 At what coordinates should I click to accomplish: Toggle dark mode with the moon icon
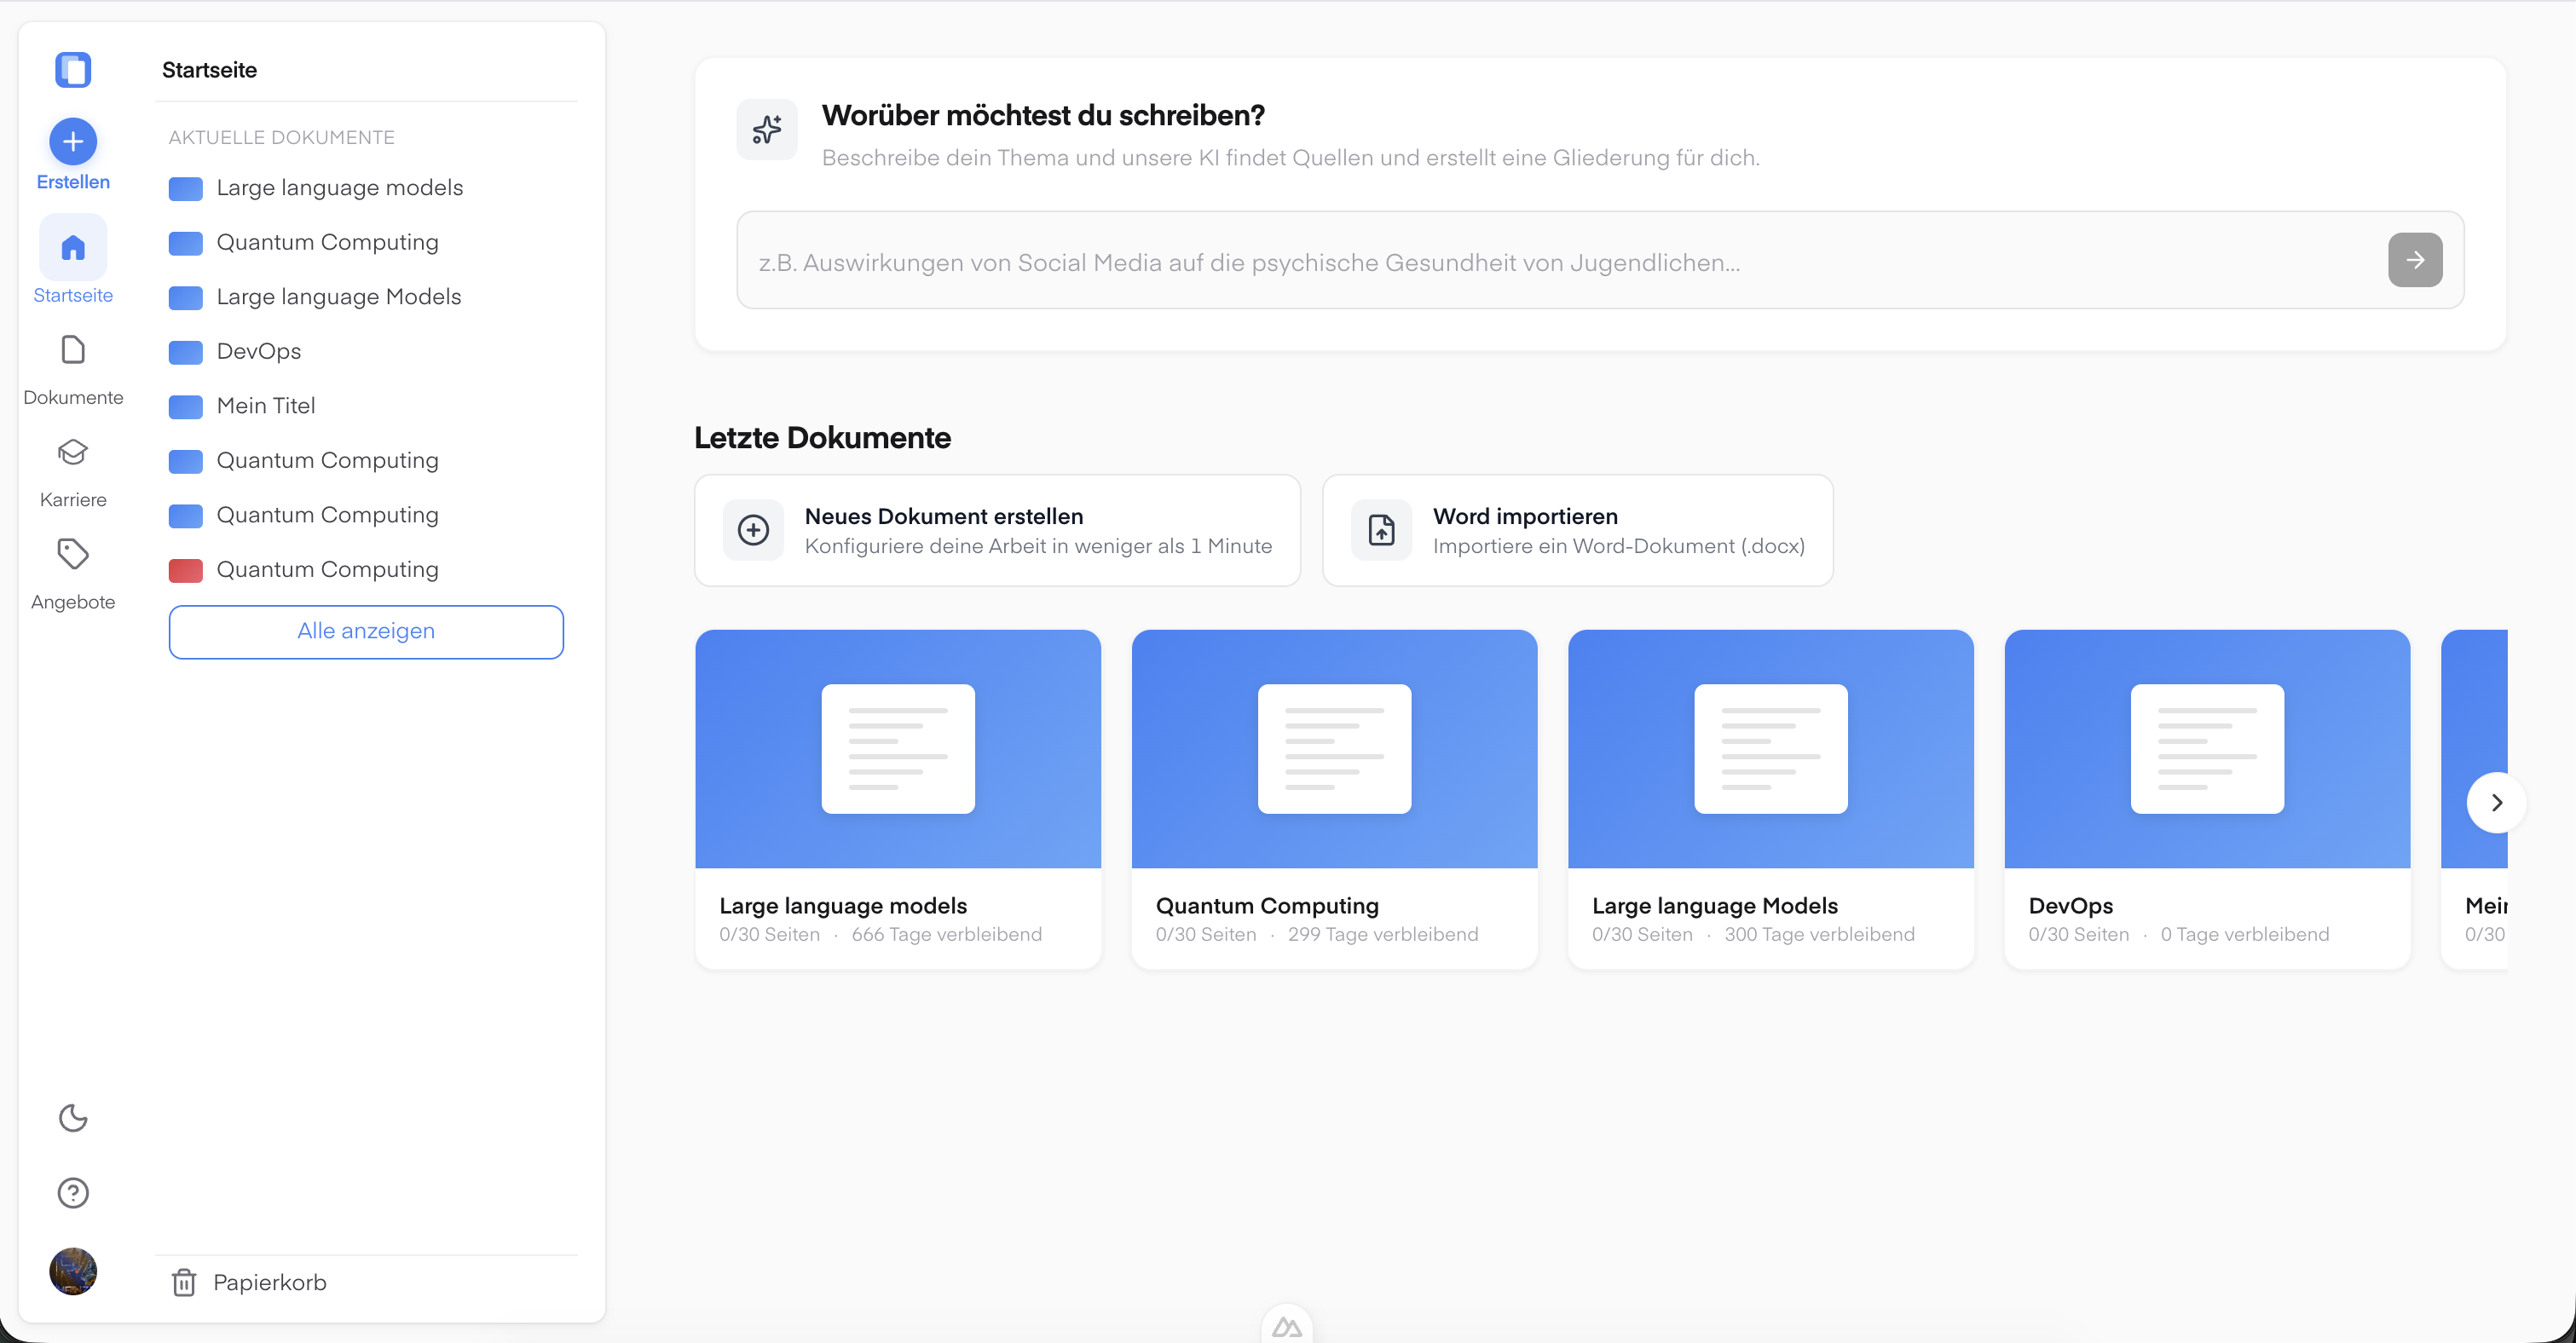point(72,1118)
